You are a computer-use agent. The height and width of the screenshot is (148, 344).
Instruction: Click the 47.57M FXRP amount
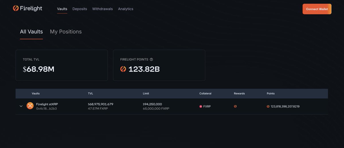(98, 109)
